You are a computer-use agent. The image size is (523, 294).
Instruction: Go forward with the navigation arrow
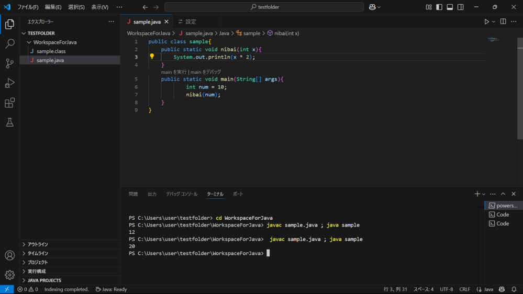[x=156, y=7]
